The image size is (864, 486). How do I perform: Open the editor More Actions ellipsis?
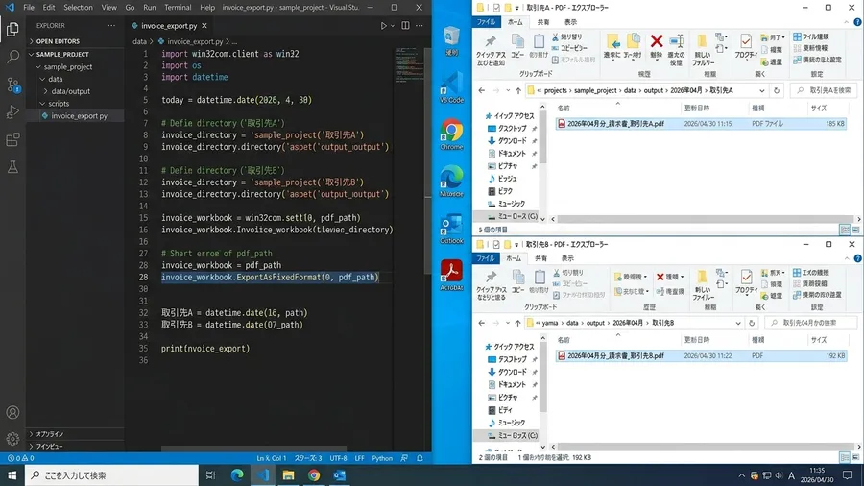pyautogui.click(x=420, y=25)
